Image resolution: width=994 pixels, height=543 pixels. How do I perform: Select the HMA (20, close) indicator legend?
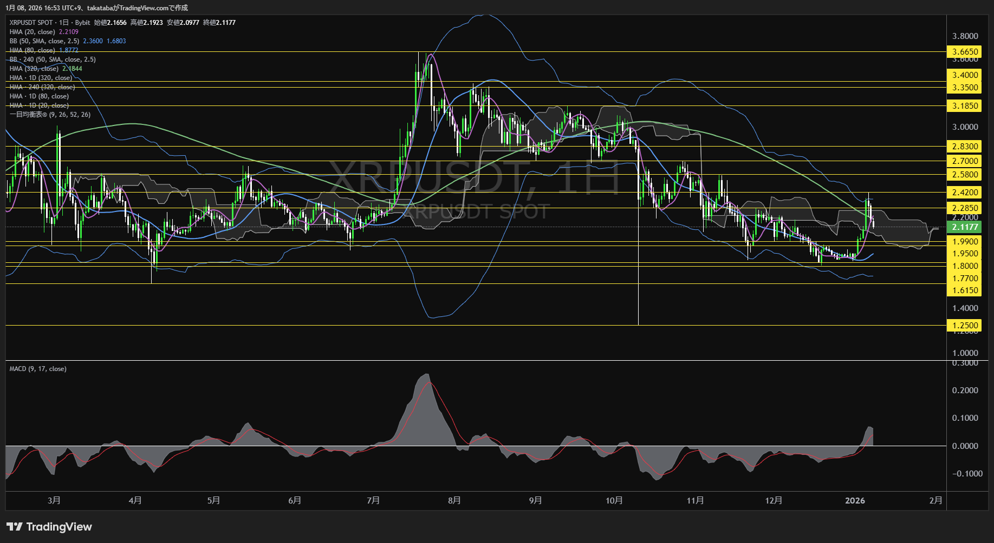coord(33,32)
